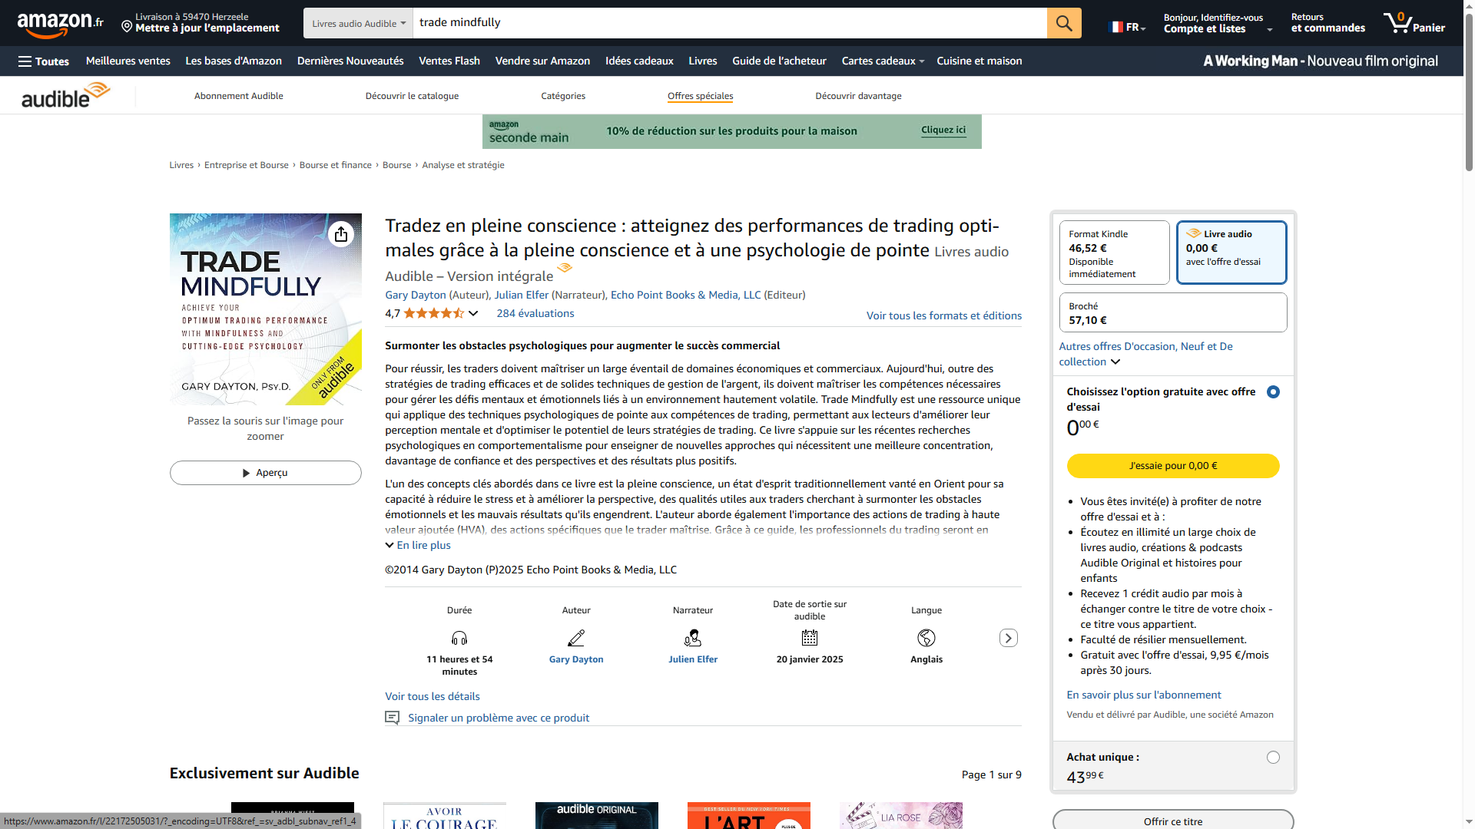Expand description with En lire plus
Screen dimensions: 1475x829
click(x=419, y=545)
